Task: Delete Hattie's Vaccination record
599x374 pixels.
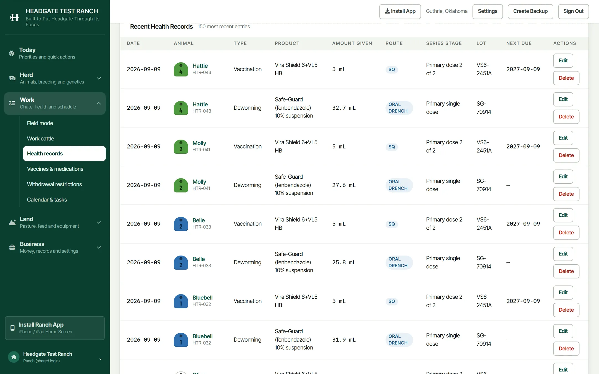Action: (x=566, y=78)
